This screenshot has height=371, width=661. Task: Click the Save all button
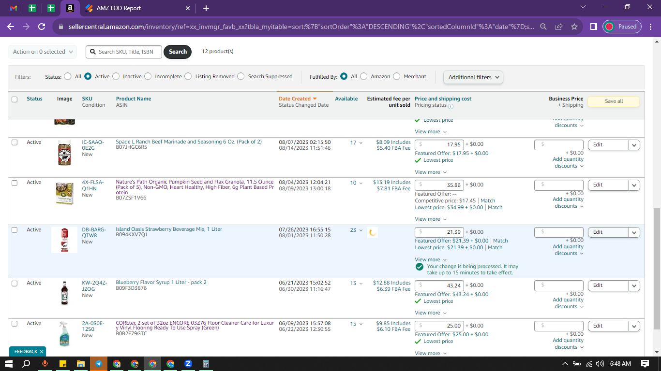pyautogui.click(x=614, y=101)
